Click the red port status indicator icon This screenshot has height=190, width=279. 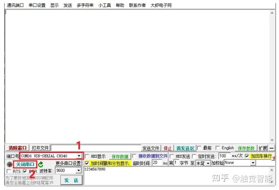tap(10, 164)
